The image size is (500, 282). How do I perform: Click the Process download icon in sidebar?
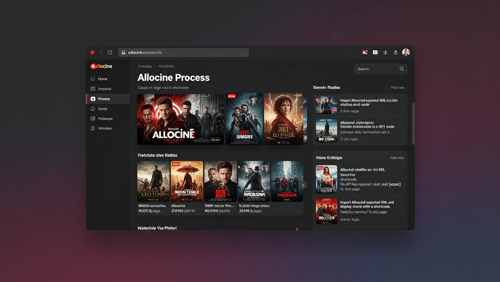pyautogui.click(x=93, y=99)
